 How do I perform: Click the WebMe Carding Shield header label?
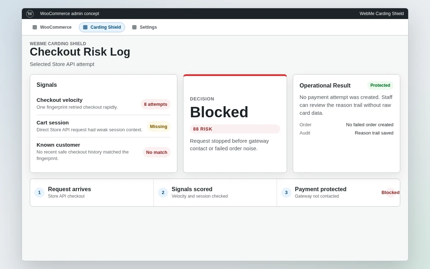[382, 14]
